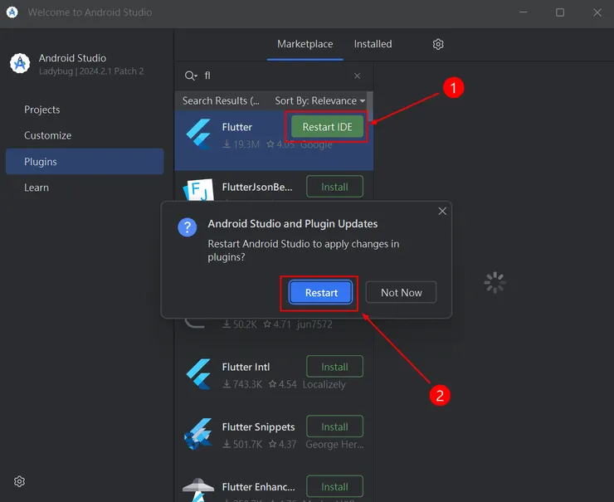This screenshot has width=614, height=502.
Task: Select the Flutter plugin name text
Action: (237, 127)
